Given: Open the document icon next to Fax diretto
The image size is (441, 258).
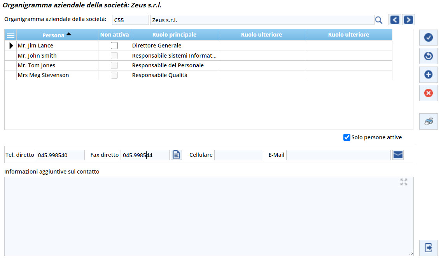Looking at the screenshot, I should click(177, 155).
